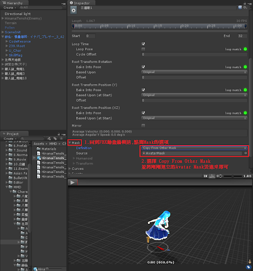Open Position (Y) Based Upon dropdown
This screenshot has width=253, height=271.
click(x=194, y=95)
